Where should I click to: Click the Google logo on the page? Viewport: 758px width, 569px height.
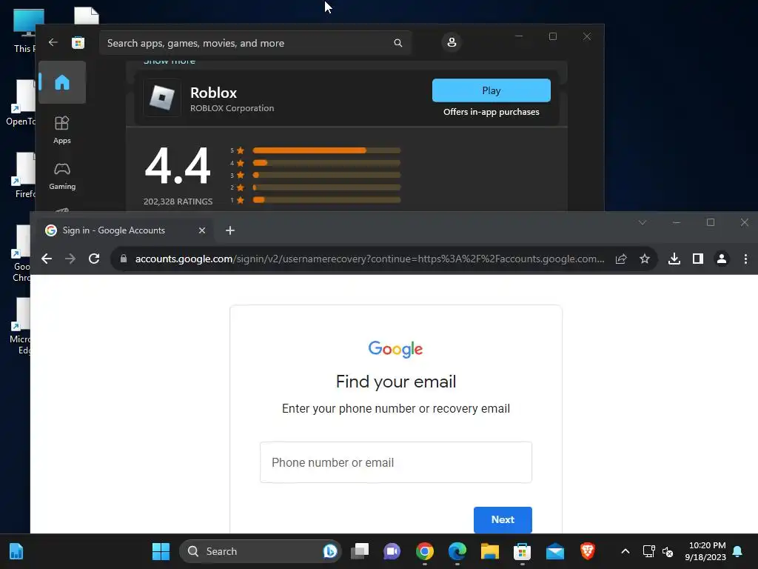click(395, 349)
